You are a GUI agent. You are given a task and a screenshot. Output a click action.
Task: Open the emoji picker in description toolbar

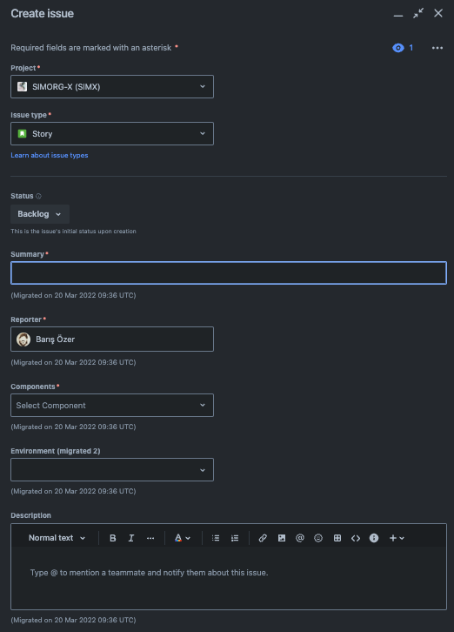pyautogui.click(x=318, y=538)
